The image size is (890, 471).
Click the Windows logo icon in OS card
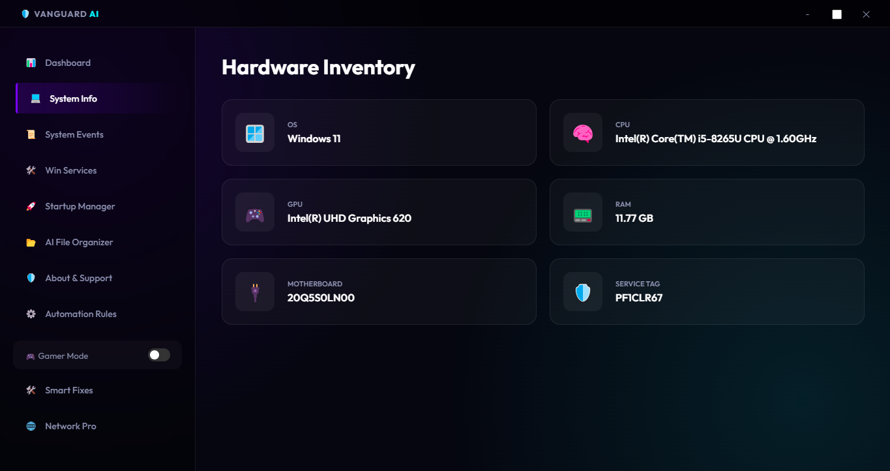pos(255,133)
